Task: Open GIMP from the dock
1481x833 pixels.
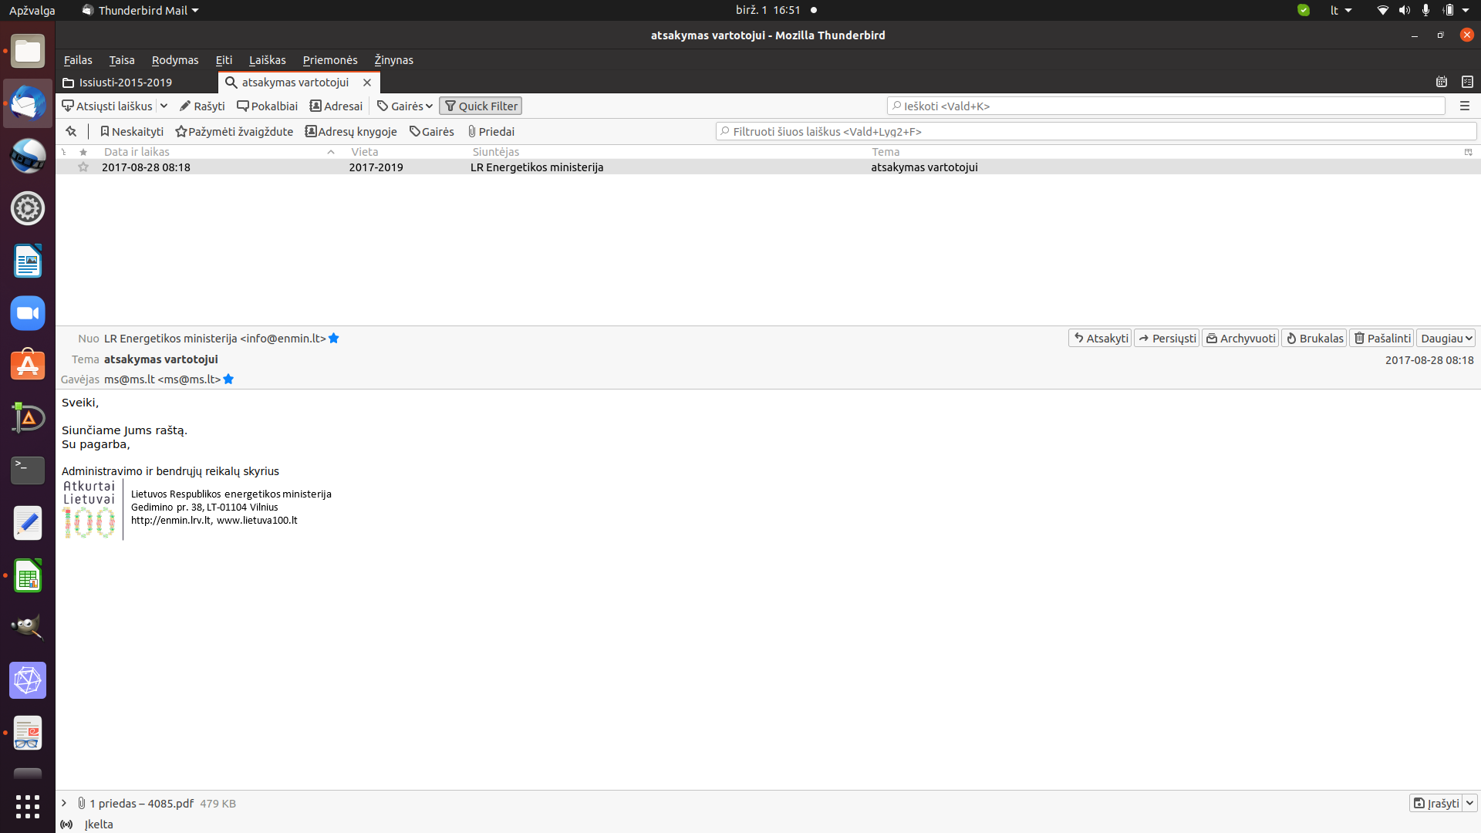Action: [x=28, y=628]
